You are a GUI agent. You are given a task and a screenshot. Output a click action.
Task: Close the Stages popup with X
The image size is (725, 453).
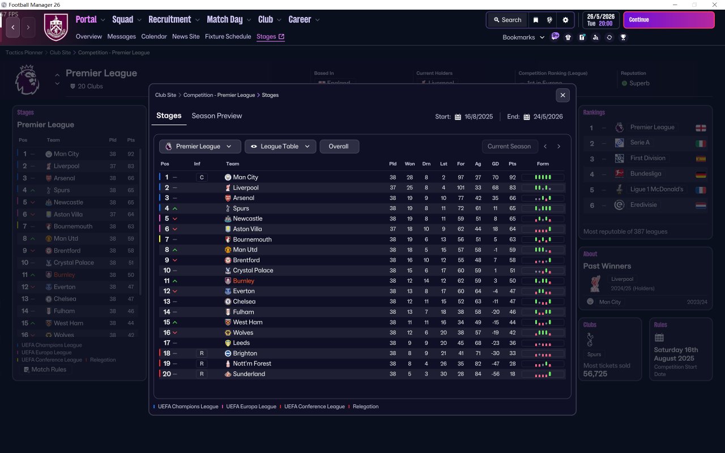coord(562,95)
